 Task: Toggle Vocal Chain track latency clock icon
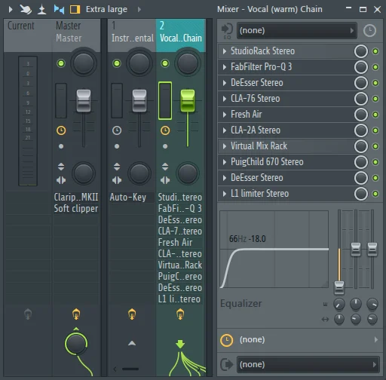[165, 130]
